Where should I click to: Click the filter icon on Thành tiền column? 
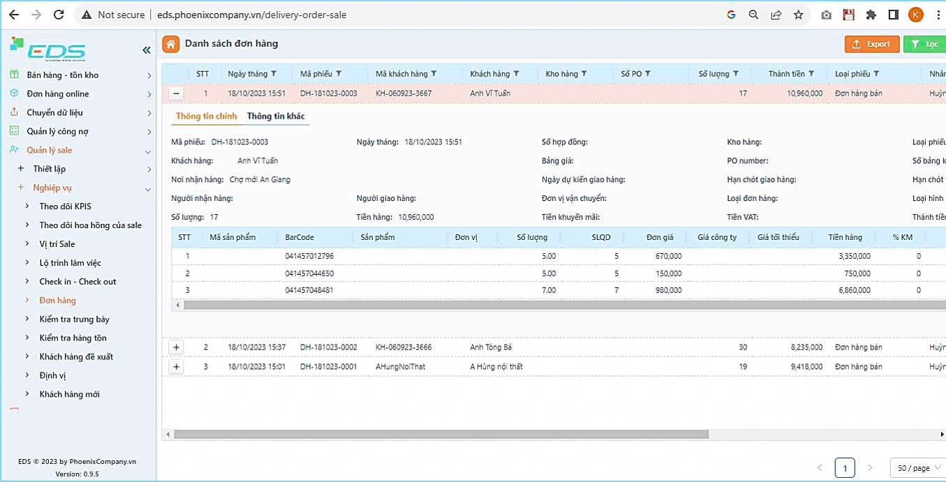(811, 74)
